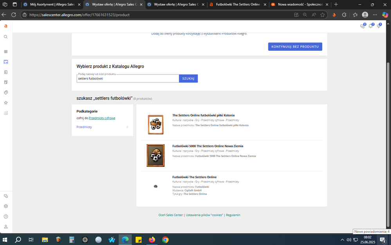This screenshot has width=391, height=245.
Task: Open the account person icon in sidebar
Action: 6,227
